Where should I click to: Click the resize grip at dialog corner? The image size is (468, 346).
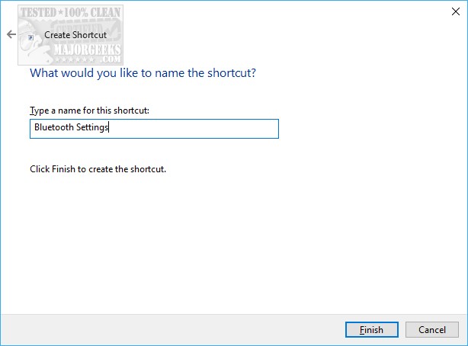(463, 341)
